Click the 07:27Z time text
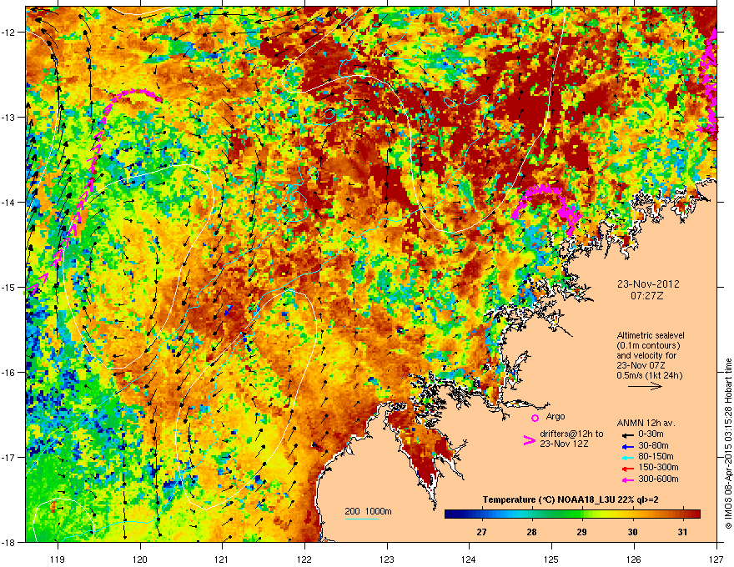Screen dimensions: 734x567 647,296
